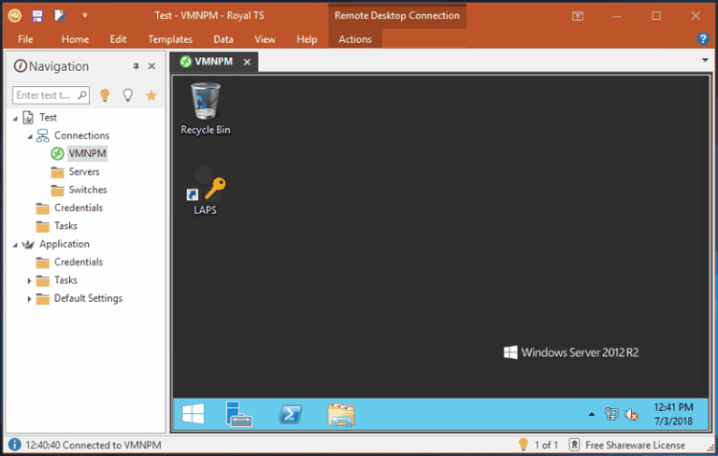The height and width of the screenshot is (456, 718).
Task: Click the edit document quick access icon
Action: (60, 16)
